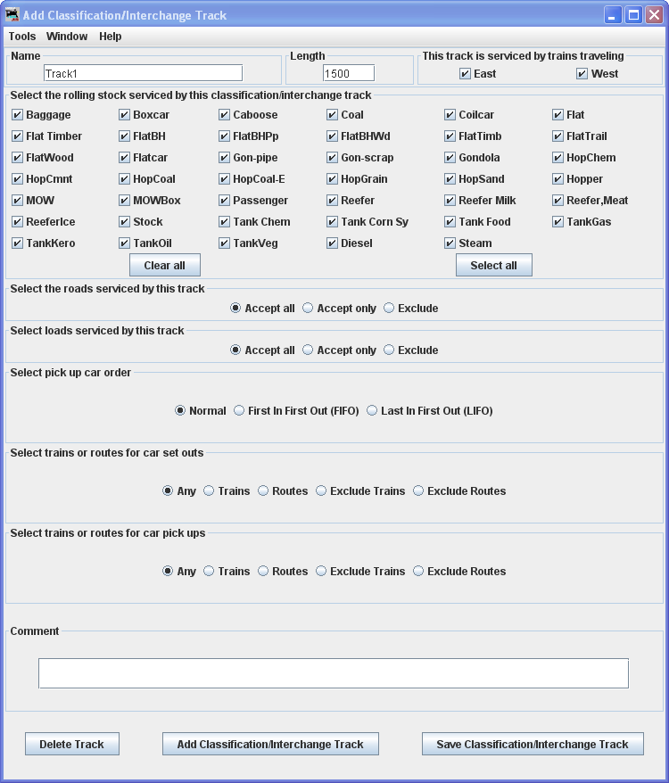This screenshot has width=669, height=783.
Task: Choose Exclude for loads serviced
Action: [389, 350]
